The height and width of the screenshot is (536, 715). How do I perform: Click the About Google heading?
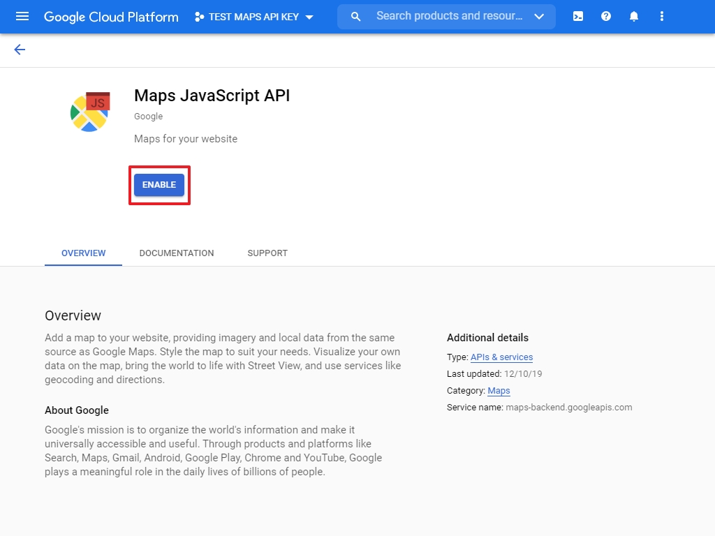77,410
